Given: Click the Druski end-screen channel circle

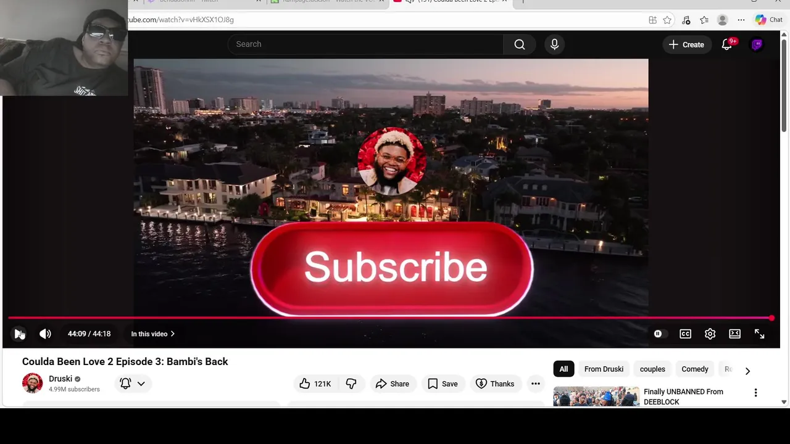Looking at the screenshot, I should (x=391, y=160).
